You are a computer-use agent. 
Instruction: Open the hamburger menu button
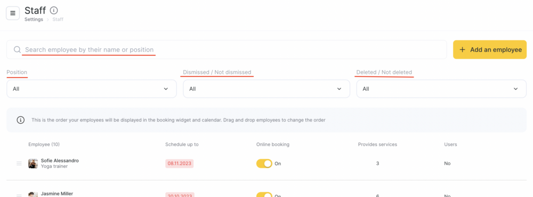[13, 13]
